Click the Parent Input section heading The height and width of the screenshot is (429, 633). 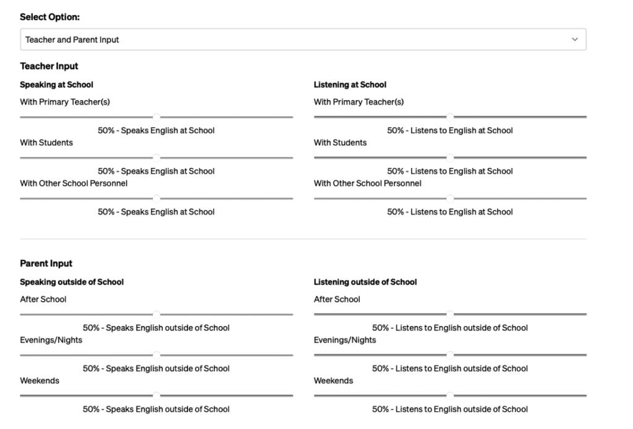tap(46, 264)
